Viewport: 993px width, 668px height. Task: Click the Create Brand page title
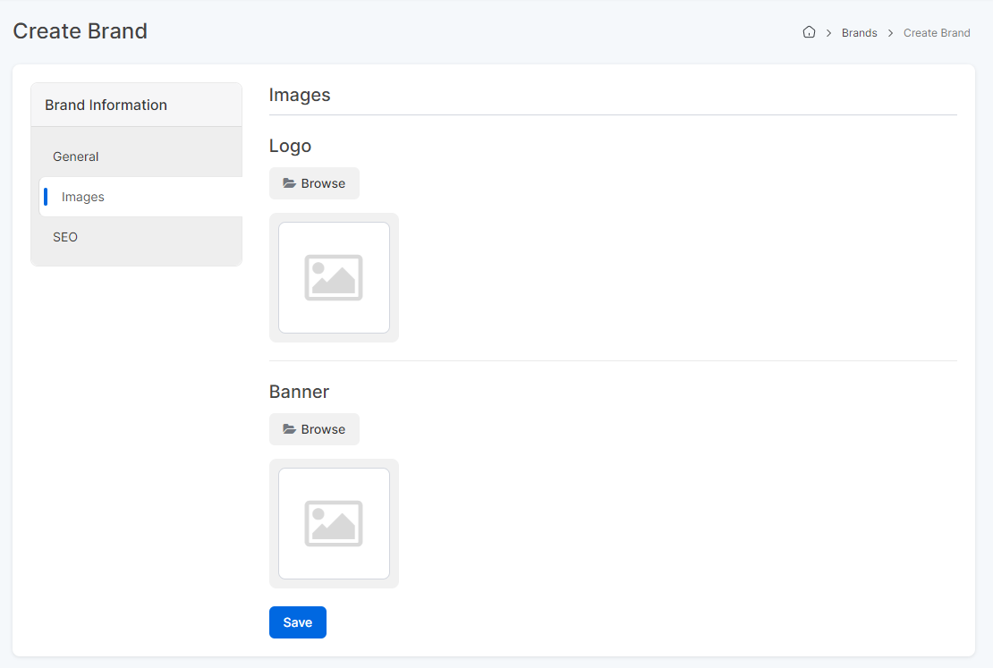click(x=81, y=31)
